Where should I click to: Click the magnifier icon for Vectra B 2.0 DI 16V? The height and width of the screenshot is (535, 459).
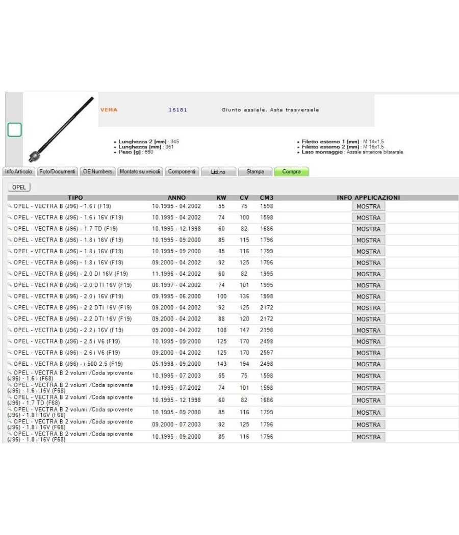click(10, 273)
